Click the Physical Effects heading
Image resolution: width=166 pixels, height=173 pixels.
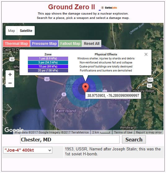[106, 54]
